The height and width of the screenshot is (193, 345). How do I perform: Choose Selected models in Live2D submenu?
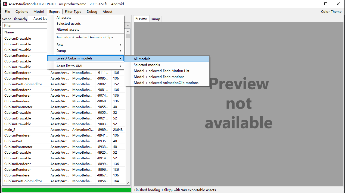pos(147,65)
